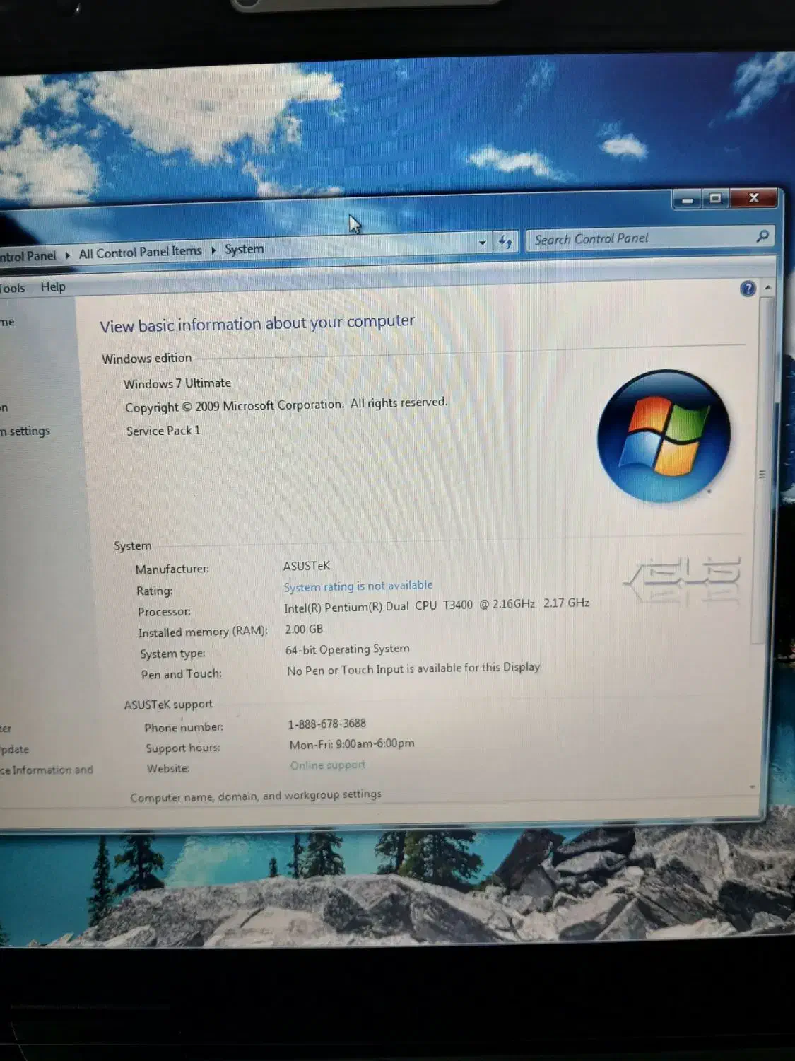Go to Control Panel breadcrumb
This screenshot has height=1061, width=795.
(x=28, y=256)
